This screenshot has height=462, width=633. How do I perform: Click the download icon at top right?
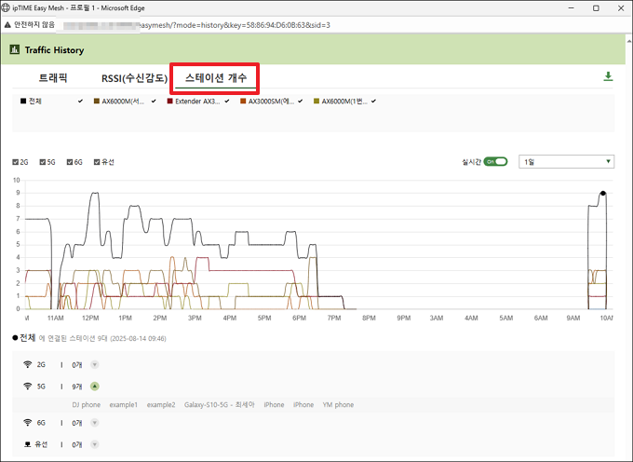608,76
